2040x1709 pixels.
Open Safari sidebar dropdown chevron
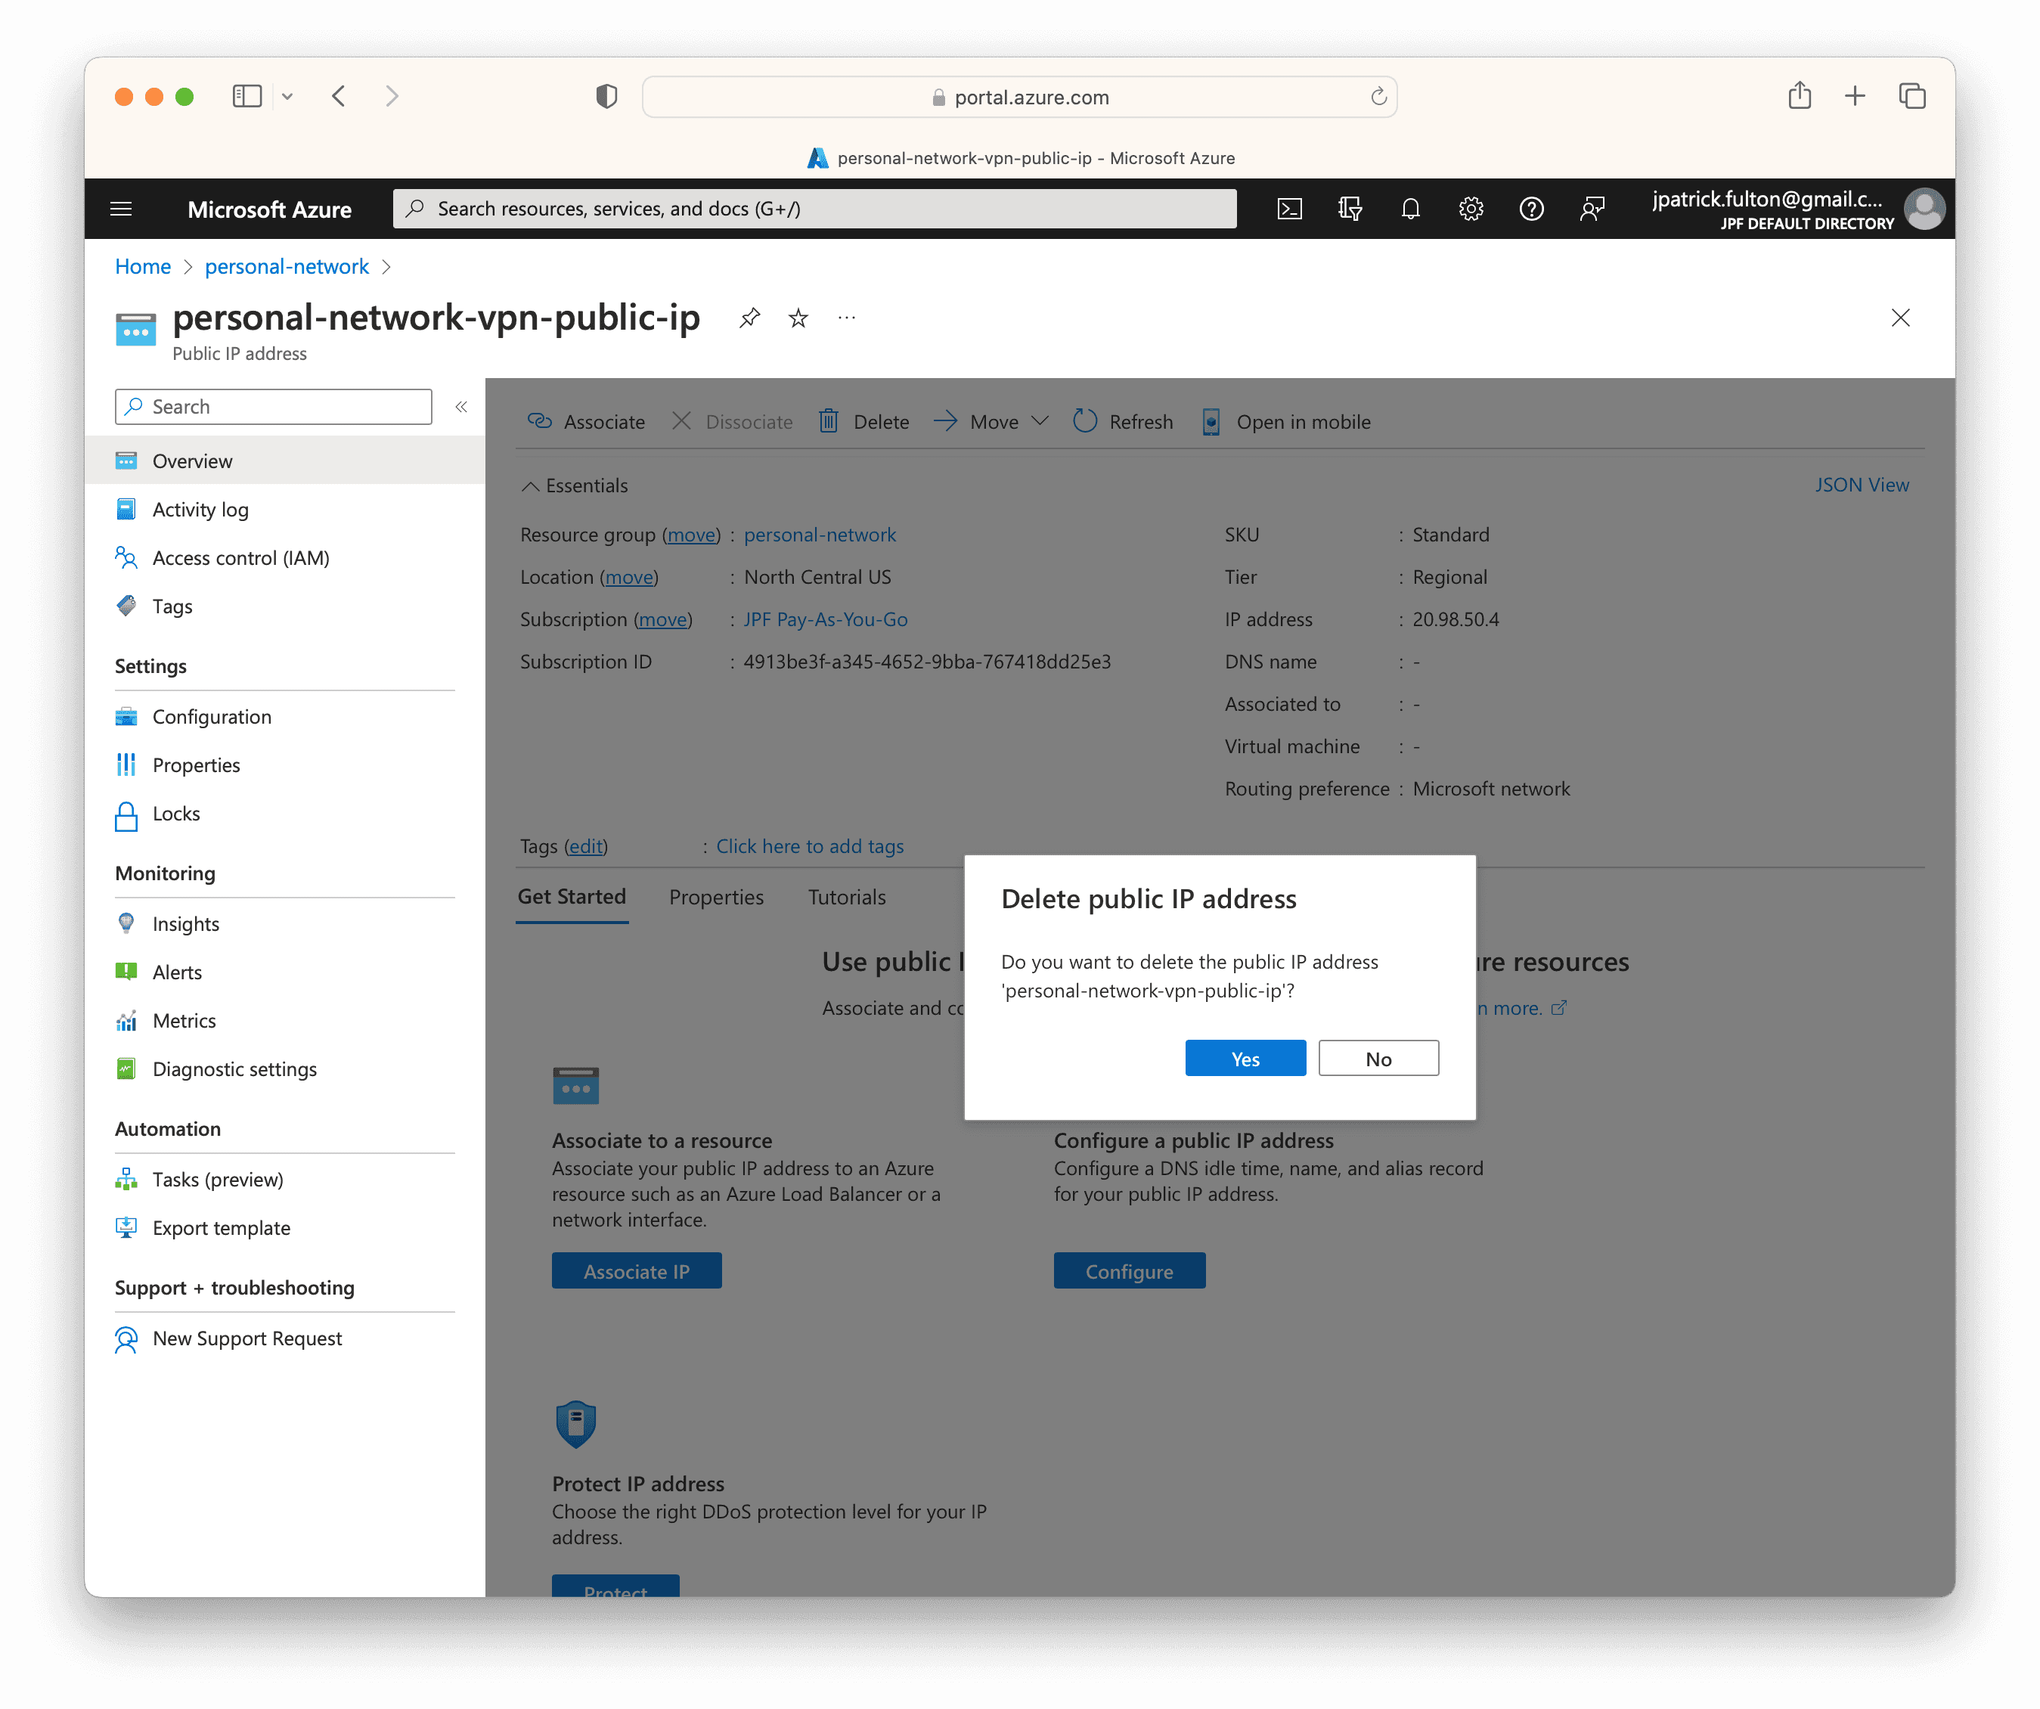(287, 96)
